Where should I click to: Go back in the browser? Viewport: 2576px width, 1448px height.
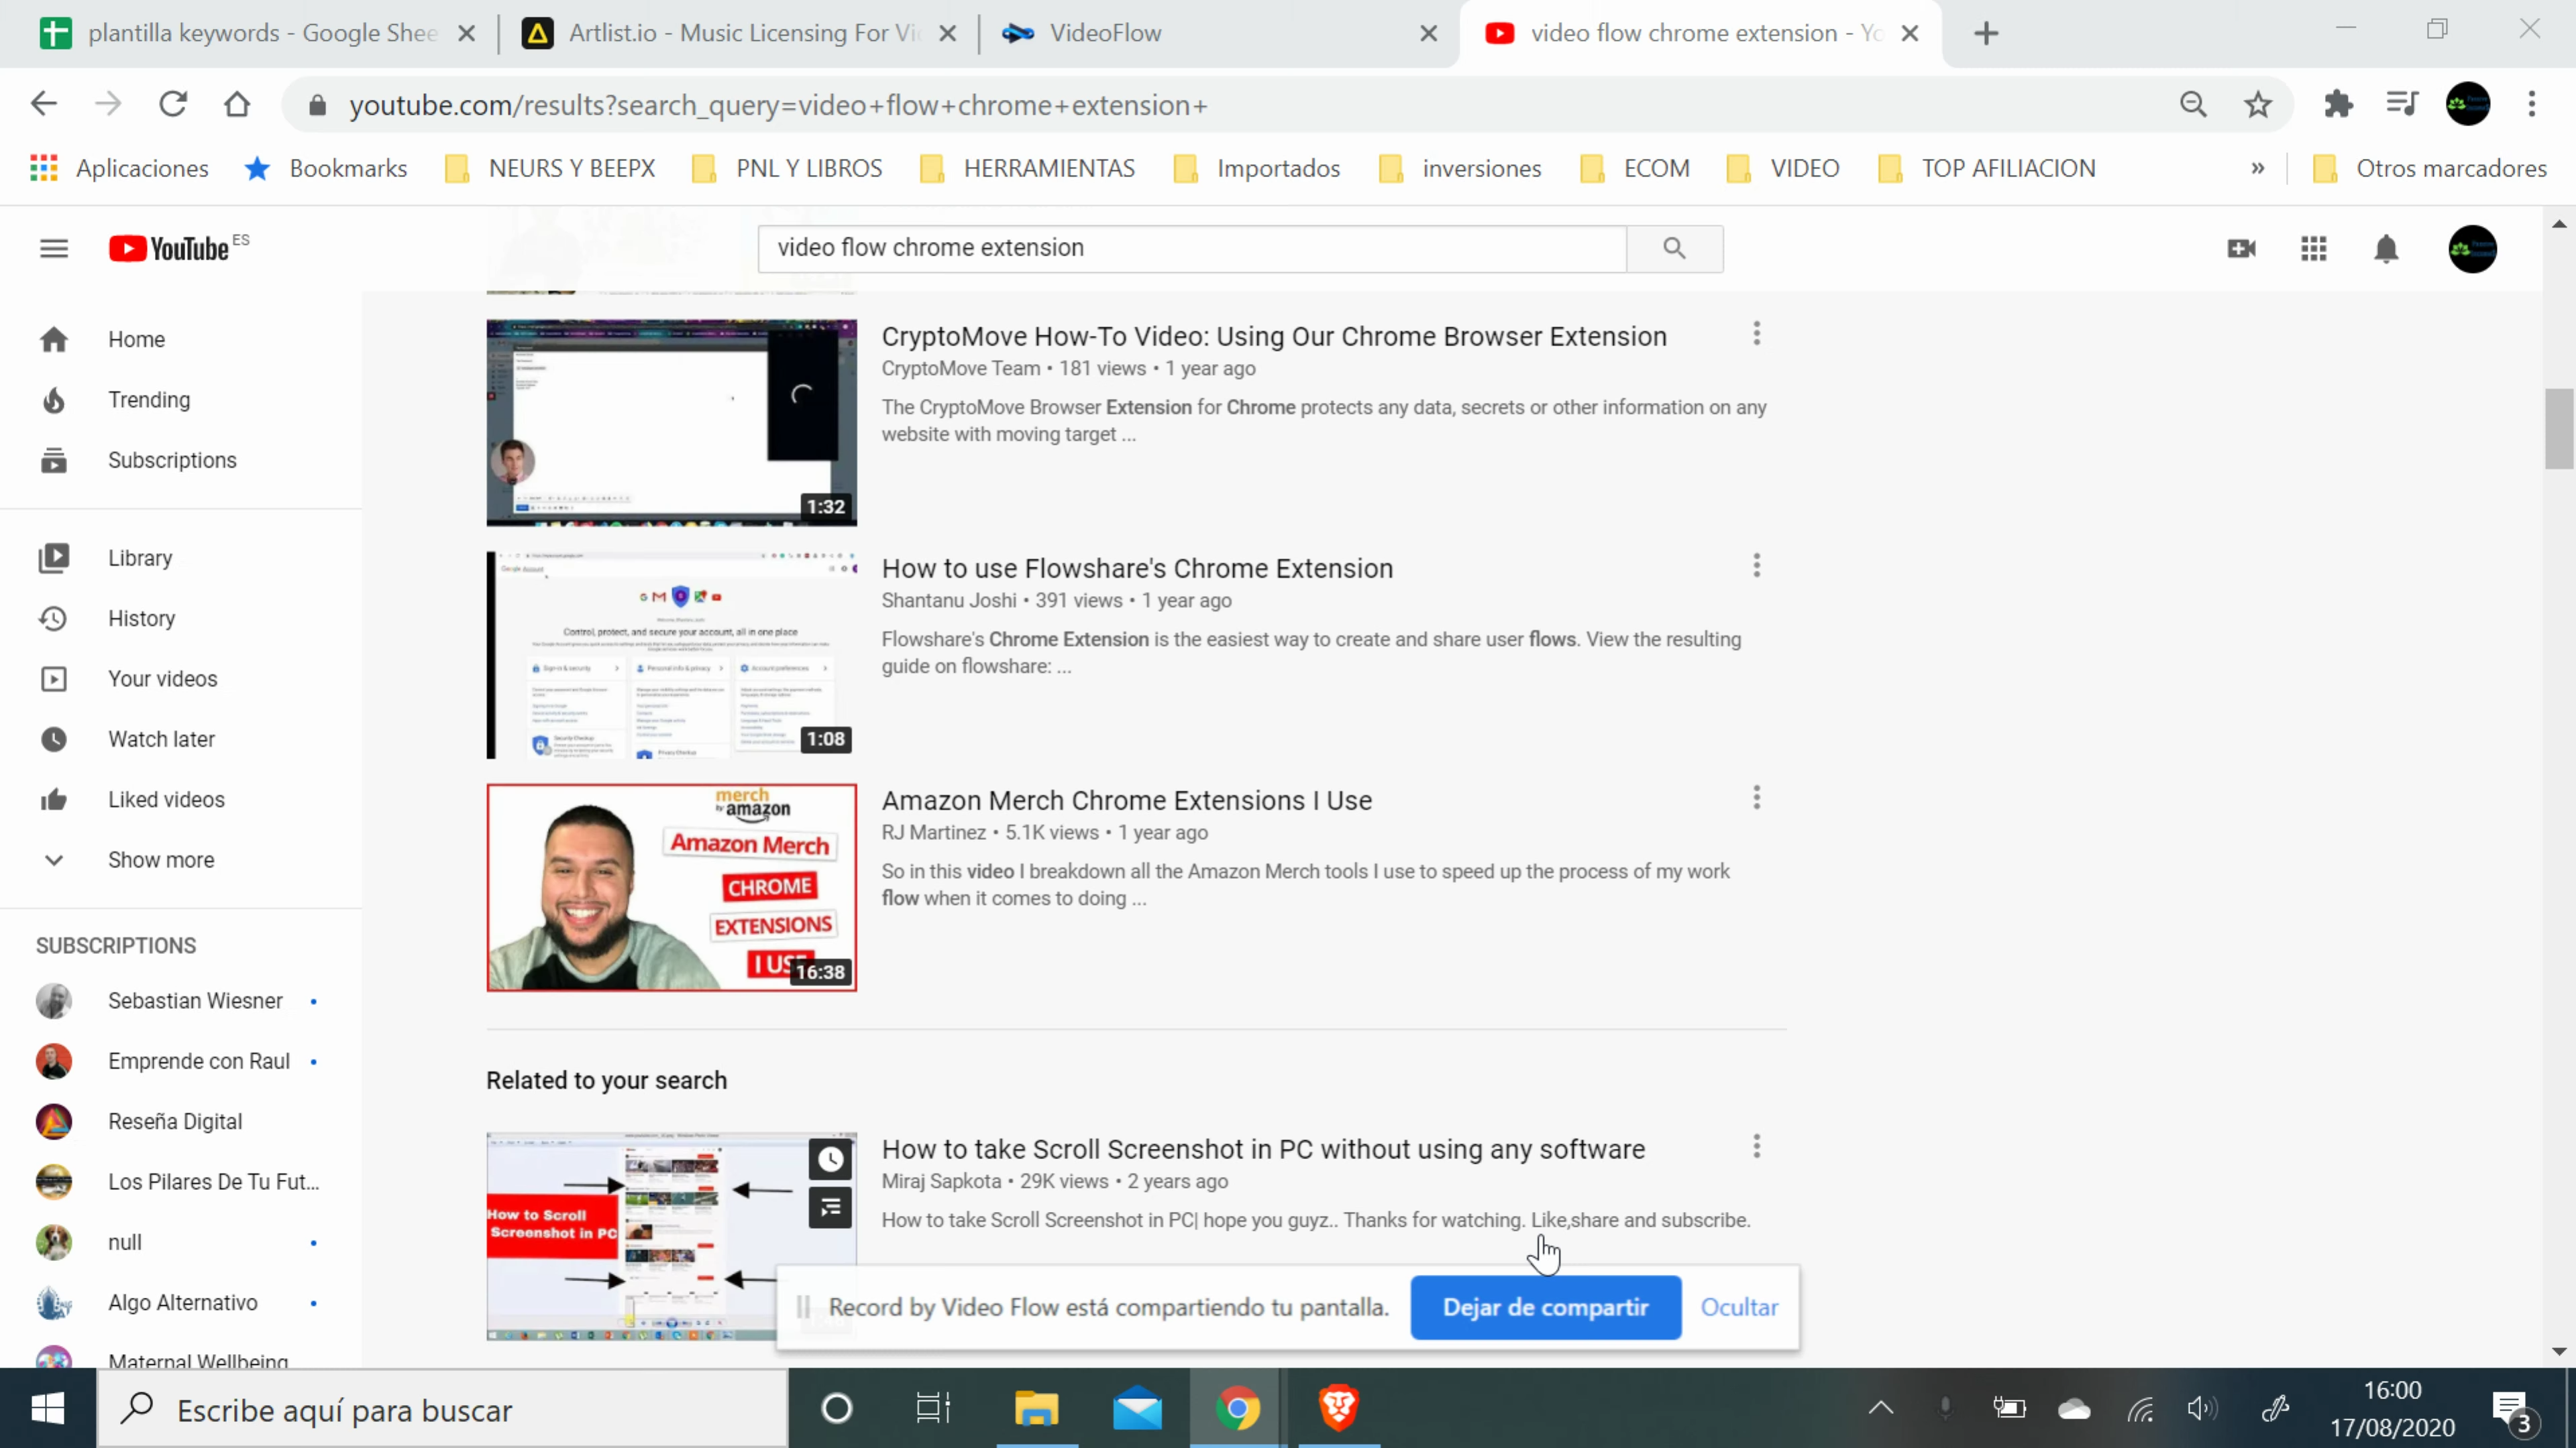44,104
